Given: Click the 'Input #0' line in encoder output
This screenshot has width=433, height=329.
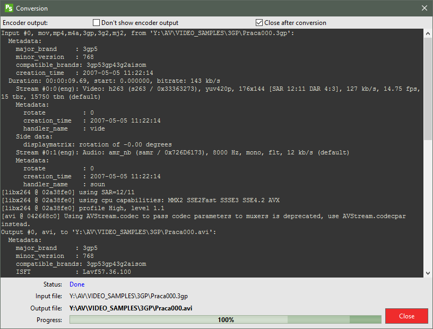Looking at the screenshot, I should 148,33.
